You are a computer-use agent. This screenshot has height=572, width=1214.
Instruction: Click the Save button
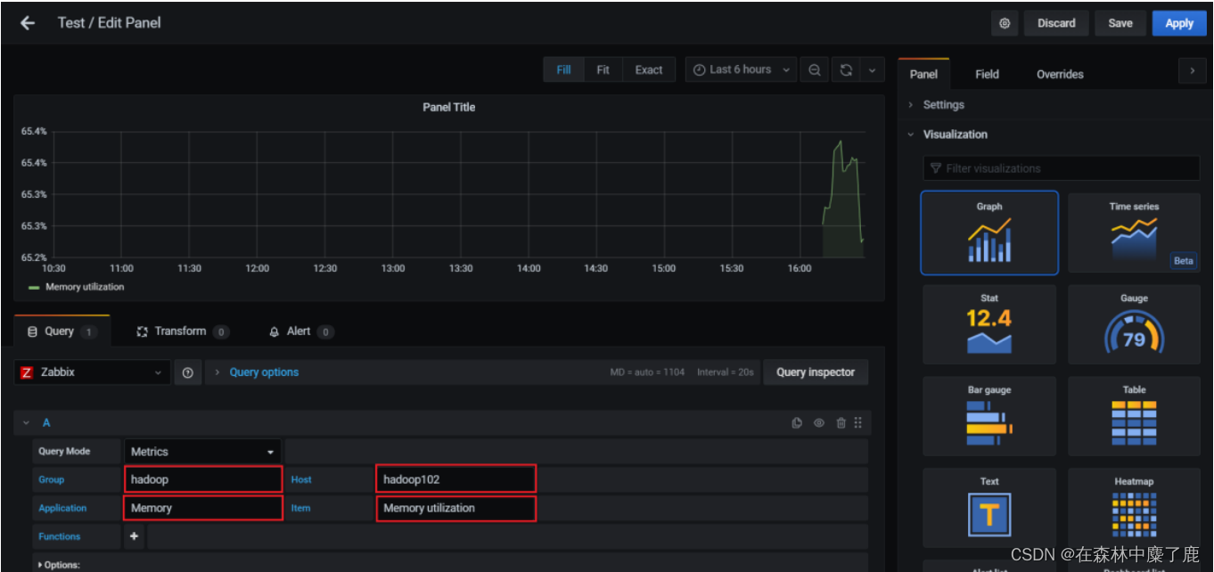tap(1120, 23)
